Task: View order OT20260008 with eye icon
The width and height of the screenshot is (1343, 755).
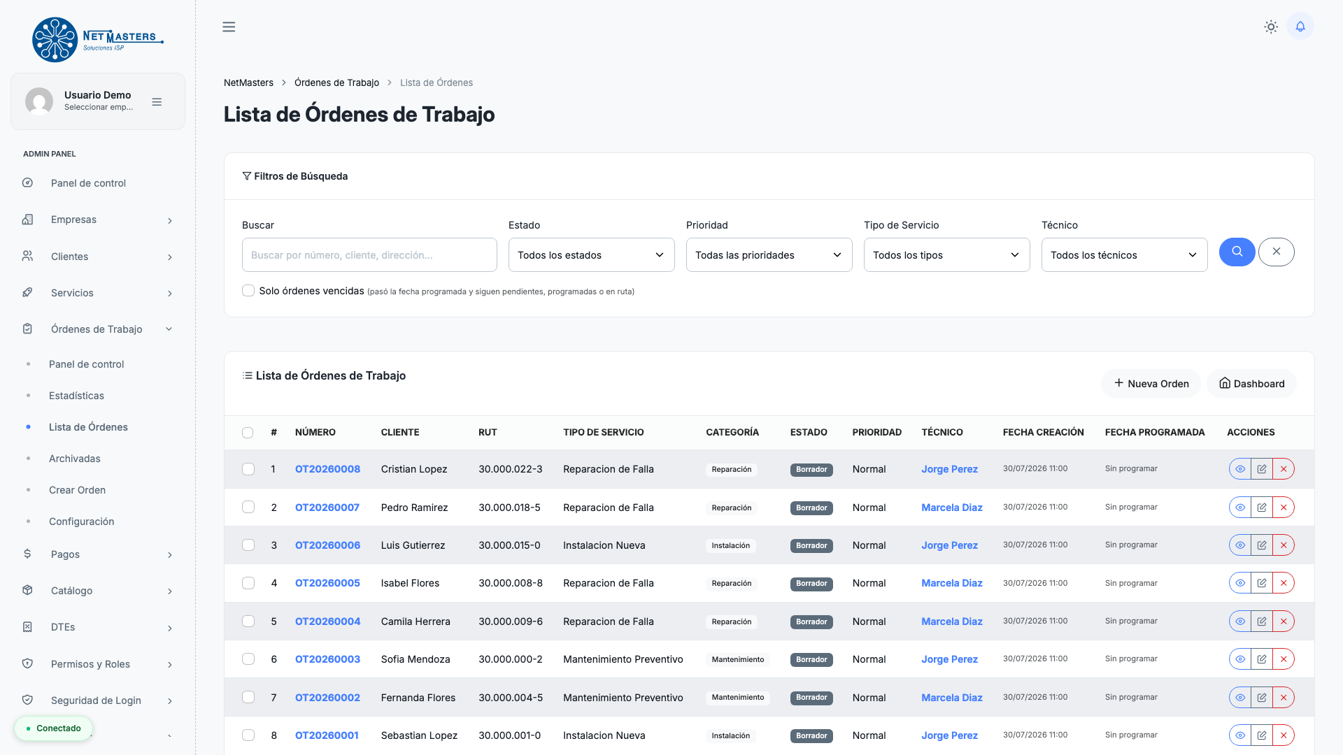Action: (1240, 469)
